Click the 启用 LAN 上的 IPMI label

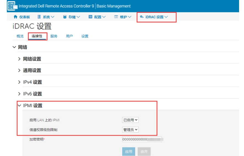tap(45, 120)
